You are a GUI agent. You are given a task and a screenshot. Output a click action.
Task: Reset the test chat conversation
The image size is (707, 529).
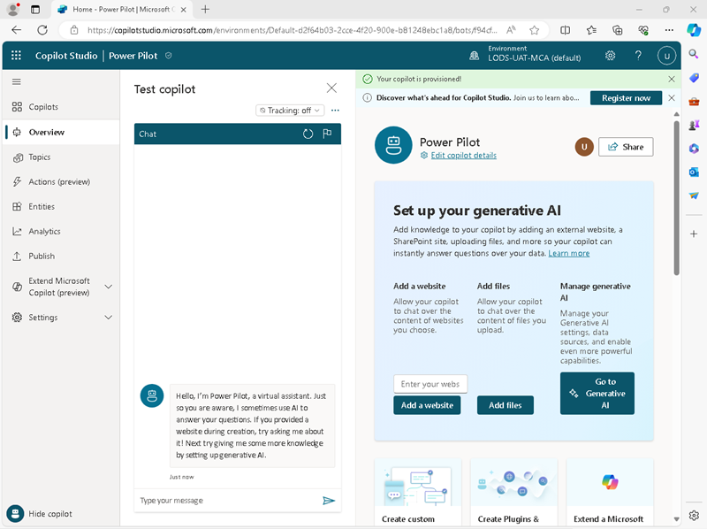point(308,134)
